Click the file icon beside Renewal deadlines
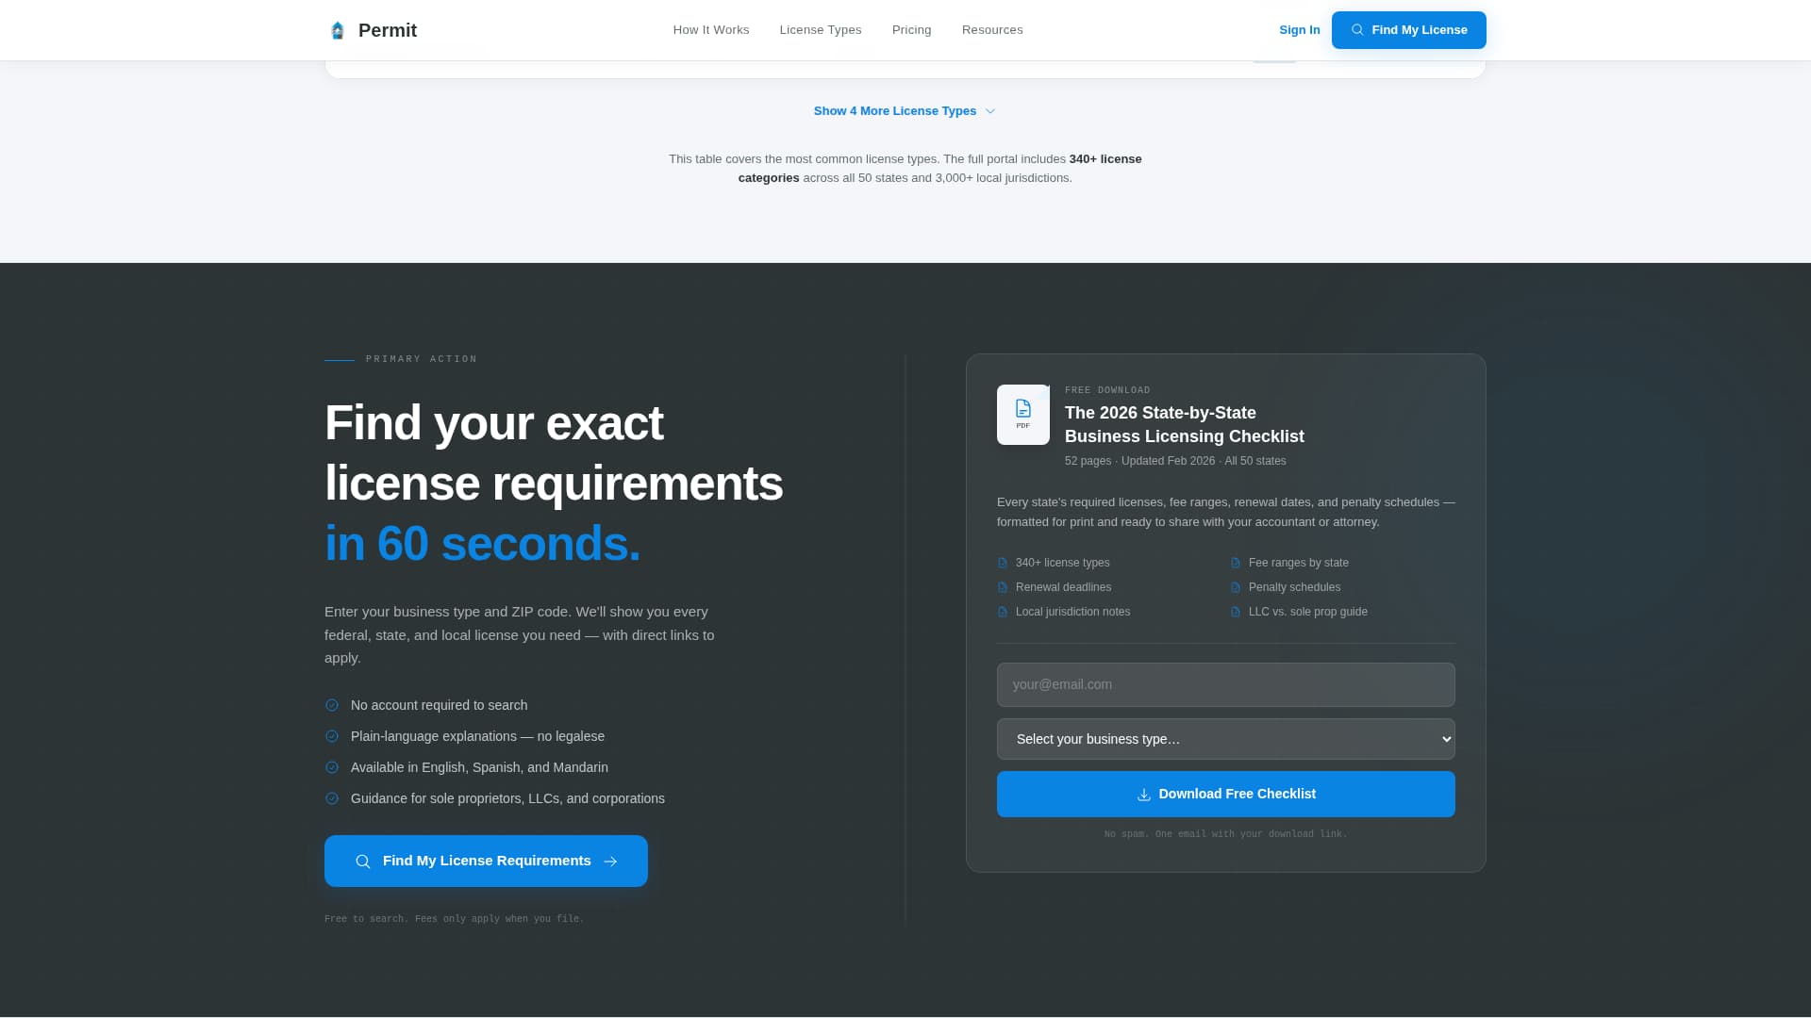 1003,587
